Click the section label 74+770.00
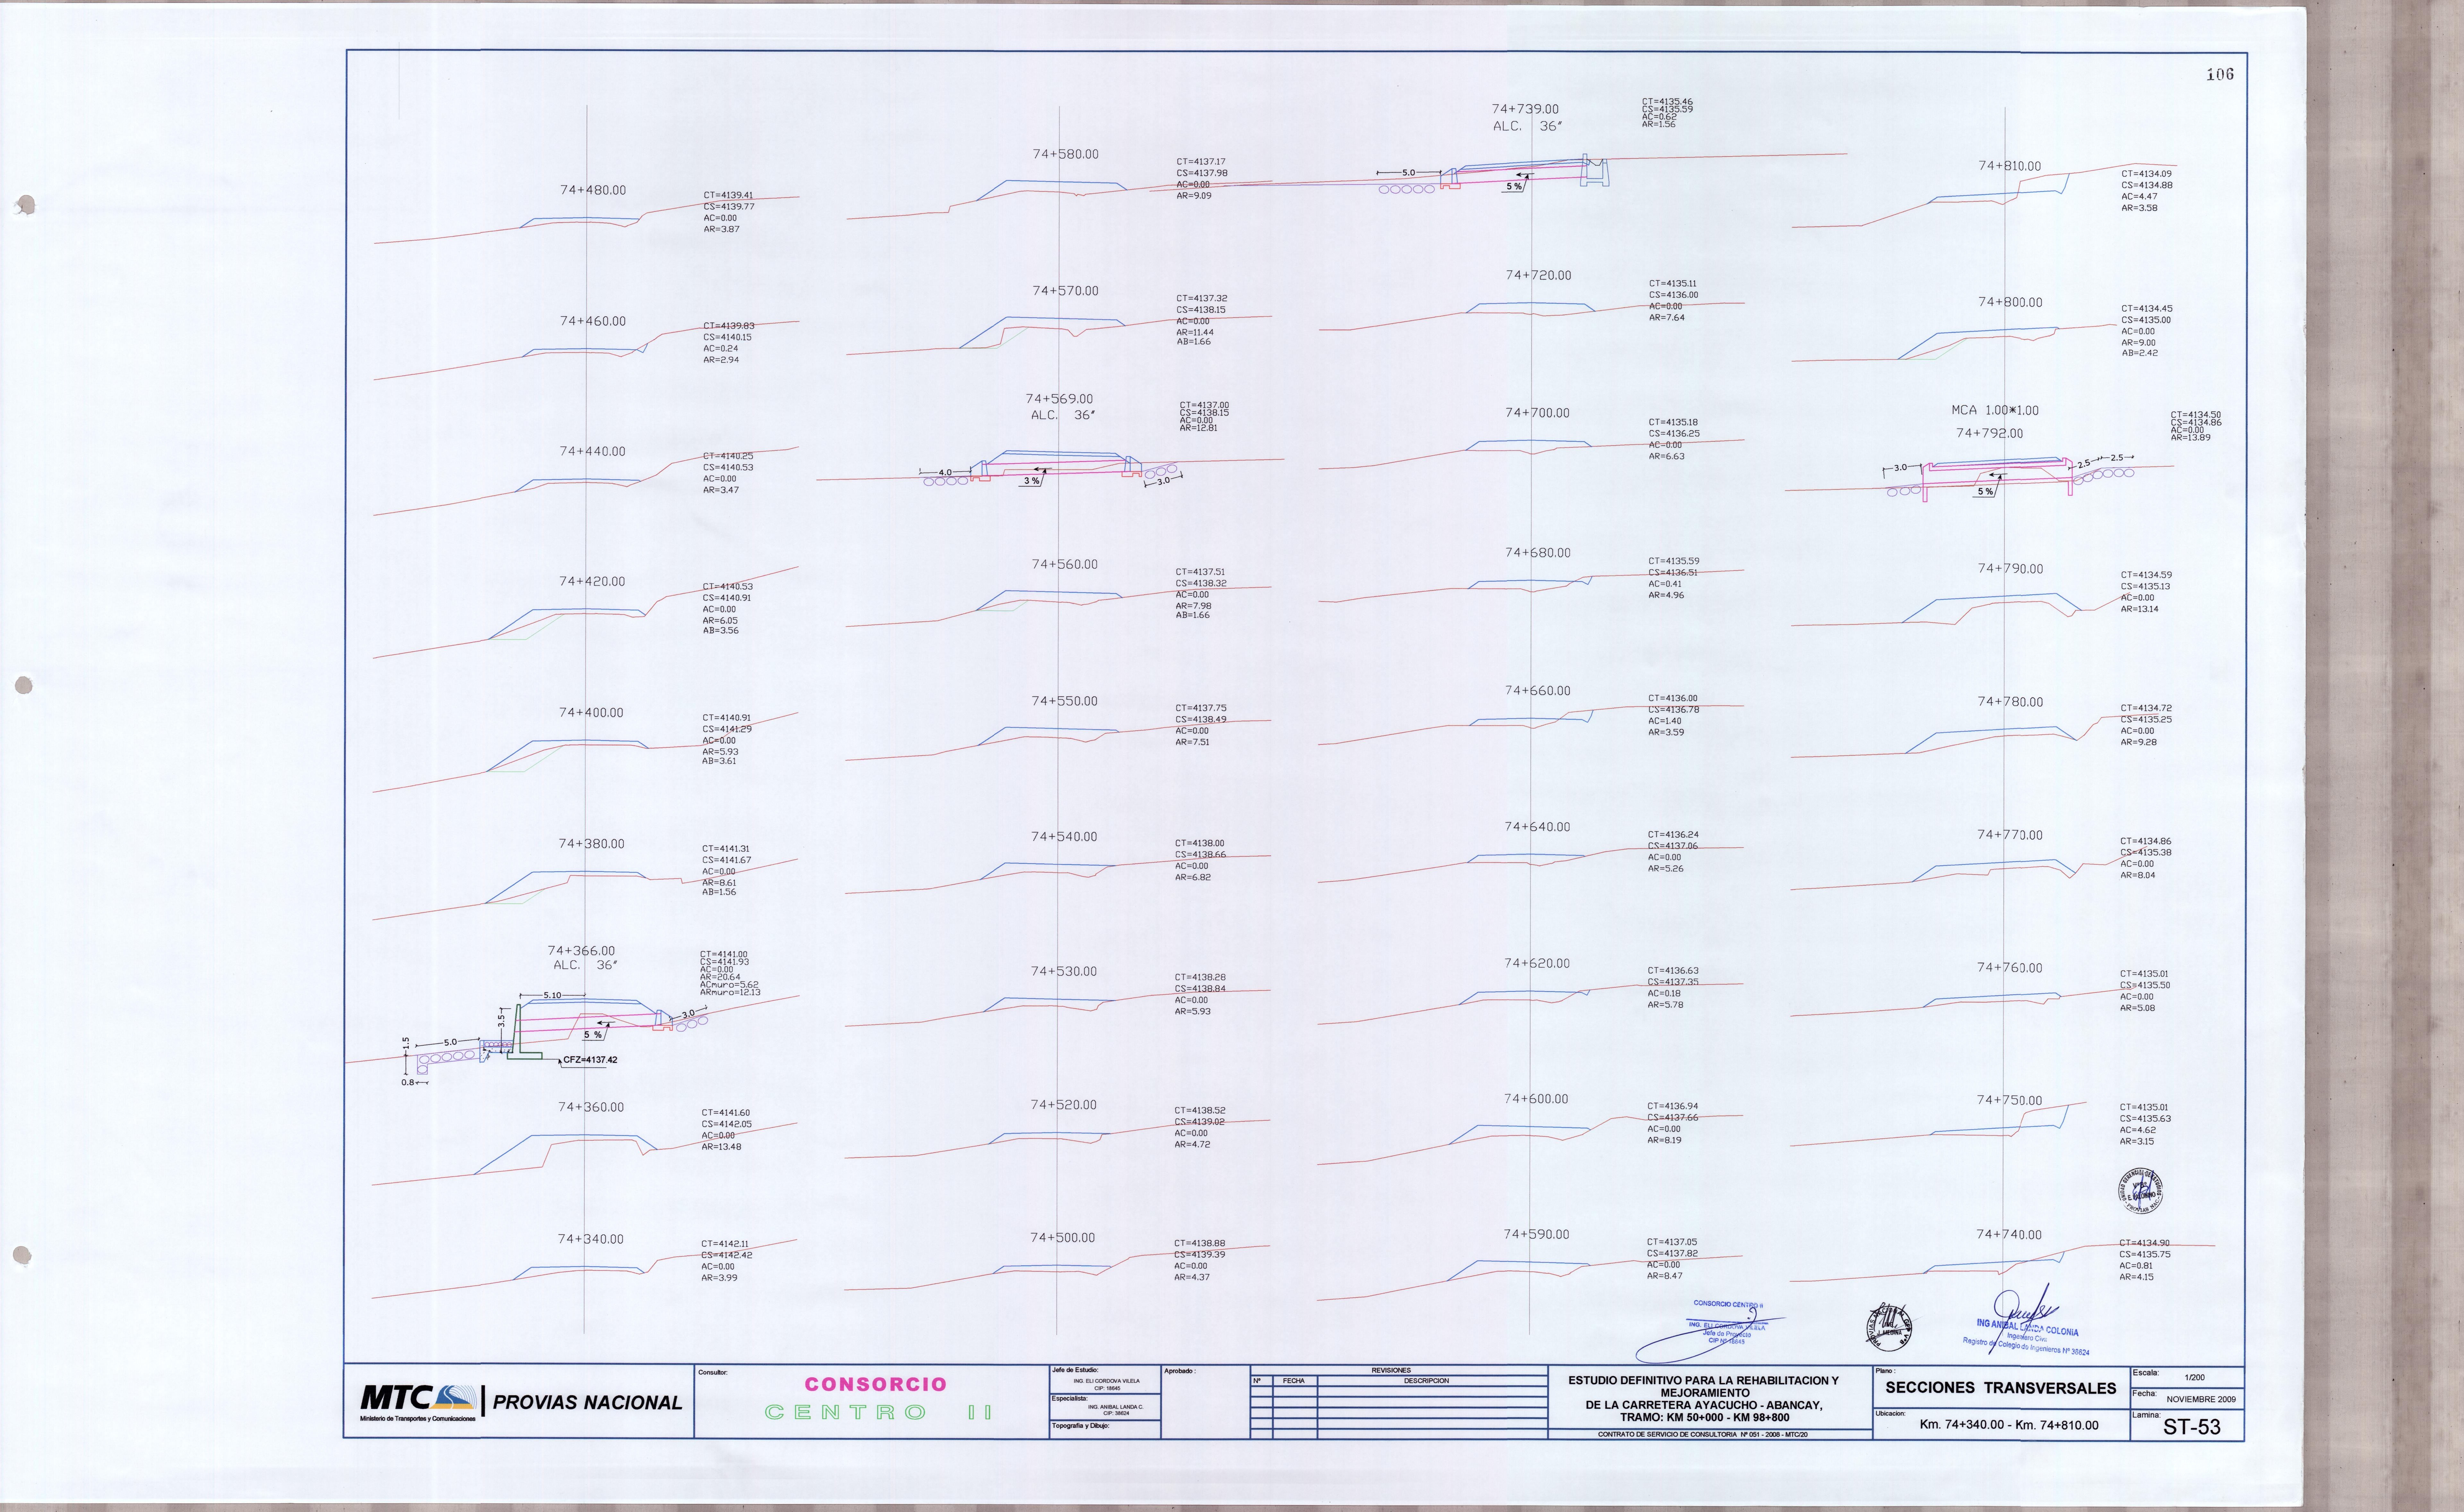The height and width of the screenshot is (1512, 2464). click(x=2010, y=835)
